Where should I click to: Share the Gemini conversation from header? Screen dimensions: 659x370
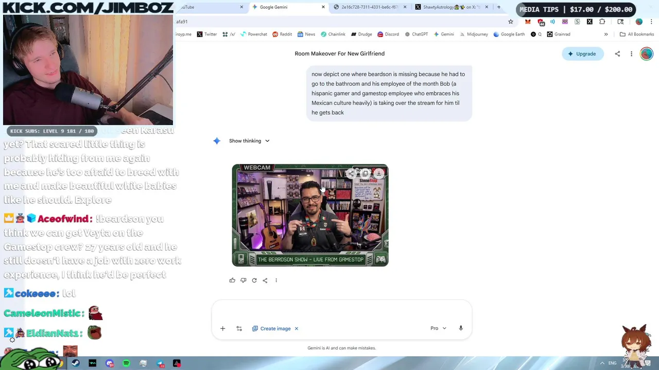[617, 53]
